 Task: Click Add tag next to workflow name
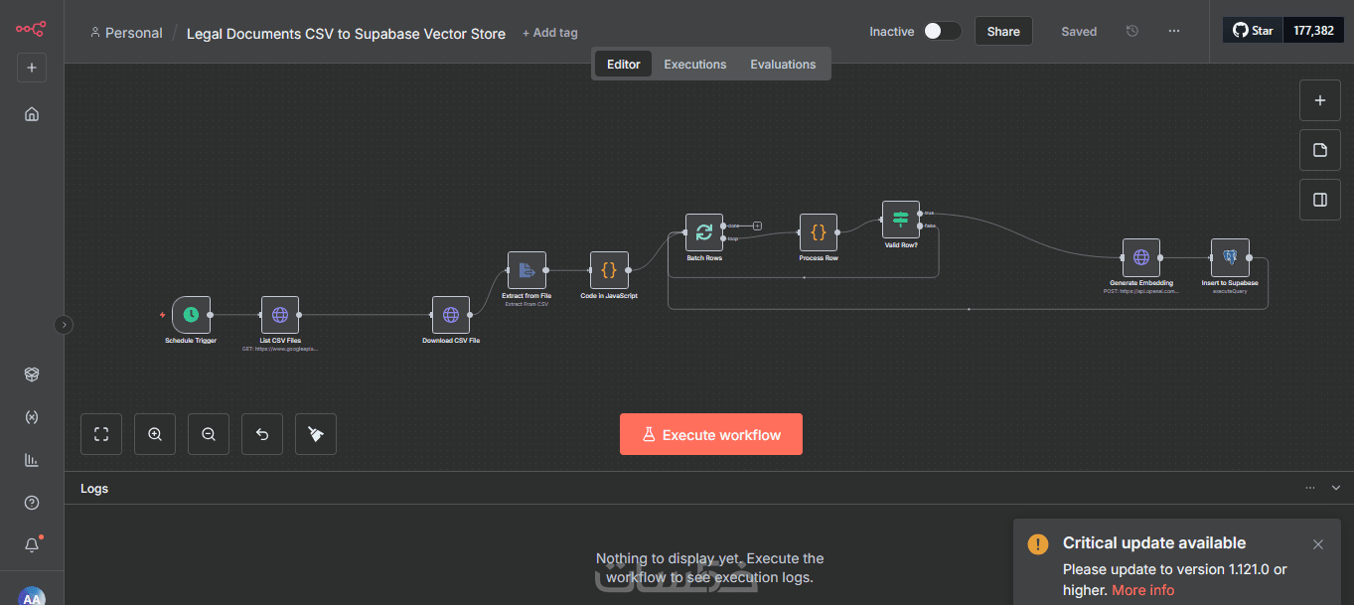pyautogui.click(x=549, y=33)
